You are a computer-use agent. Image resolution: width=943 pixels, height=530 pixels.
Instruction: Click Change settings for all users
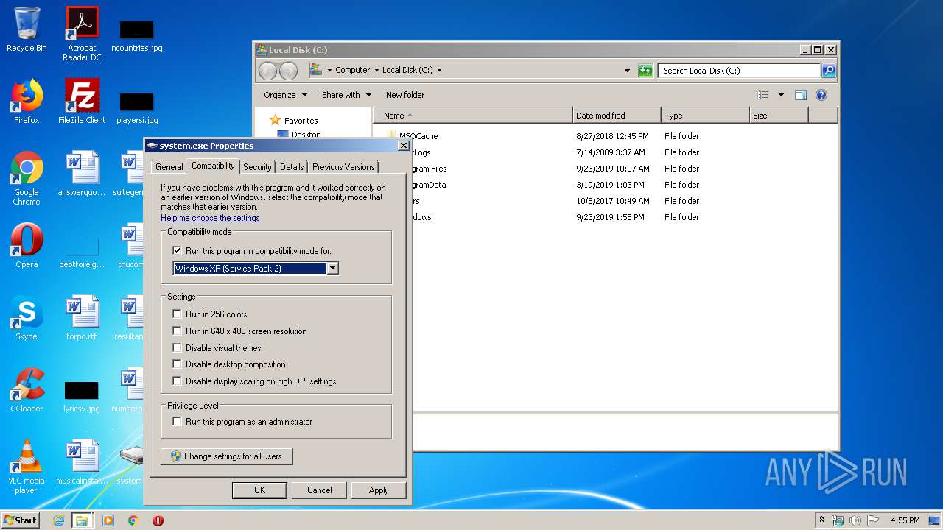[226, 456]
